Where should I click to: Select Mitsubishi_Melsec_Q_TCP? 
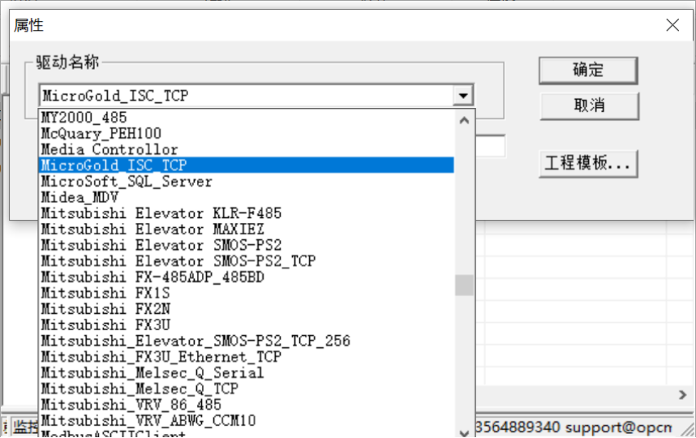[x=247, y=389]
